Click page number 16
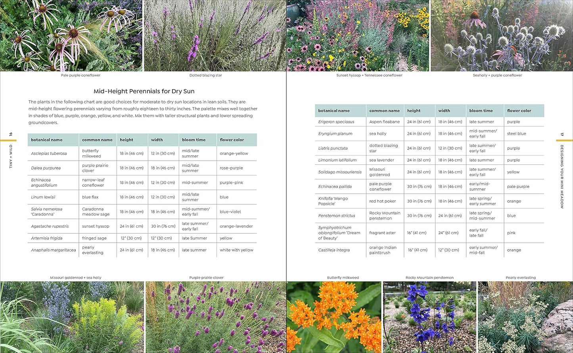The width and height of the screenshot is (573, 353). coord(10,134)
